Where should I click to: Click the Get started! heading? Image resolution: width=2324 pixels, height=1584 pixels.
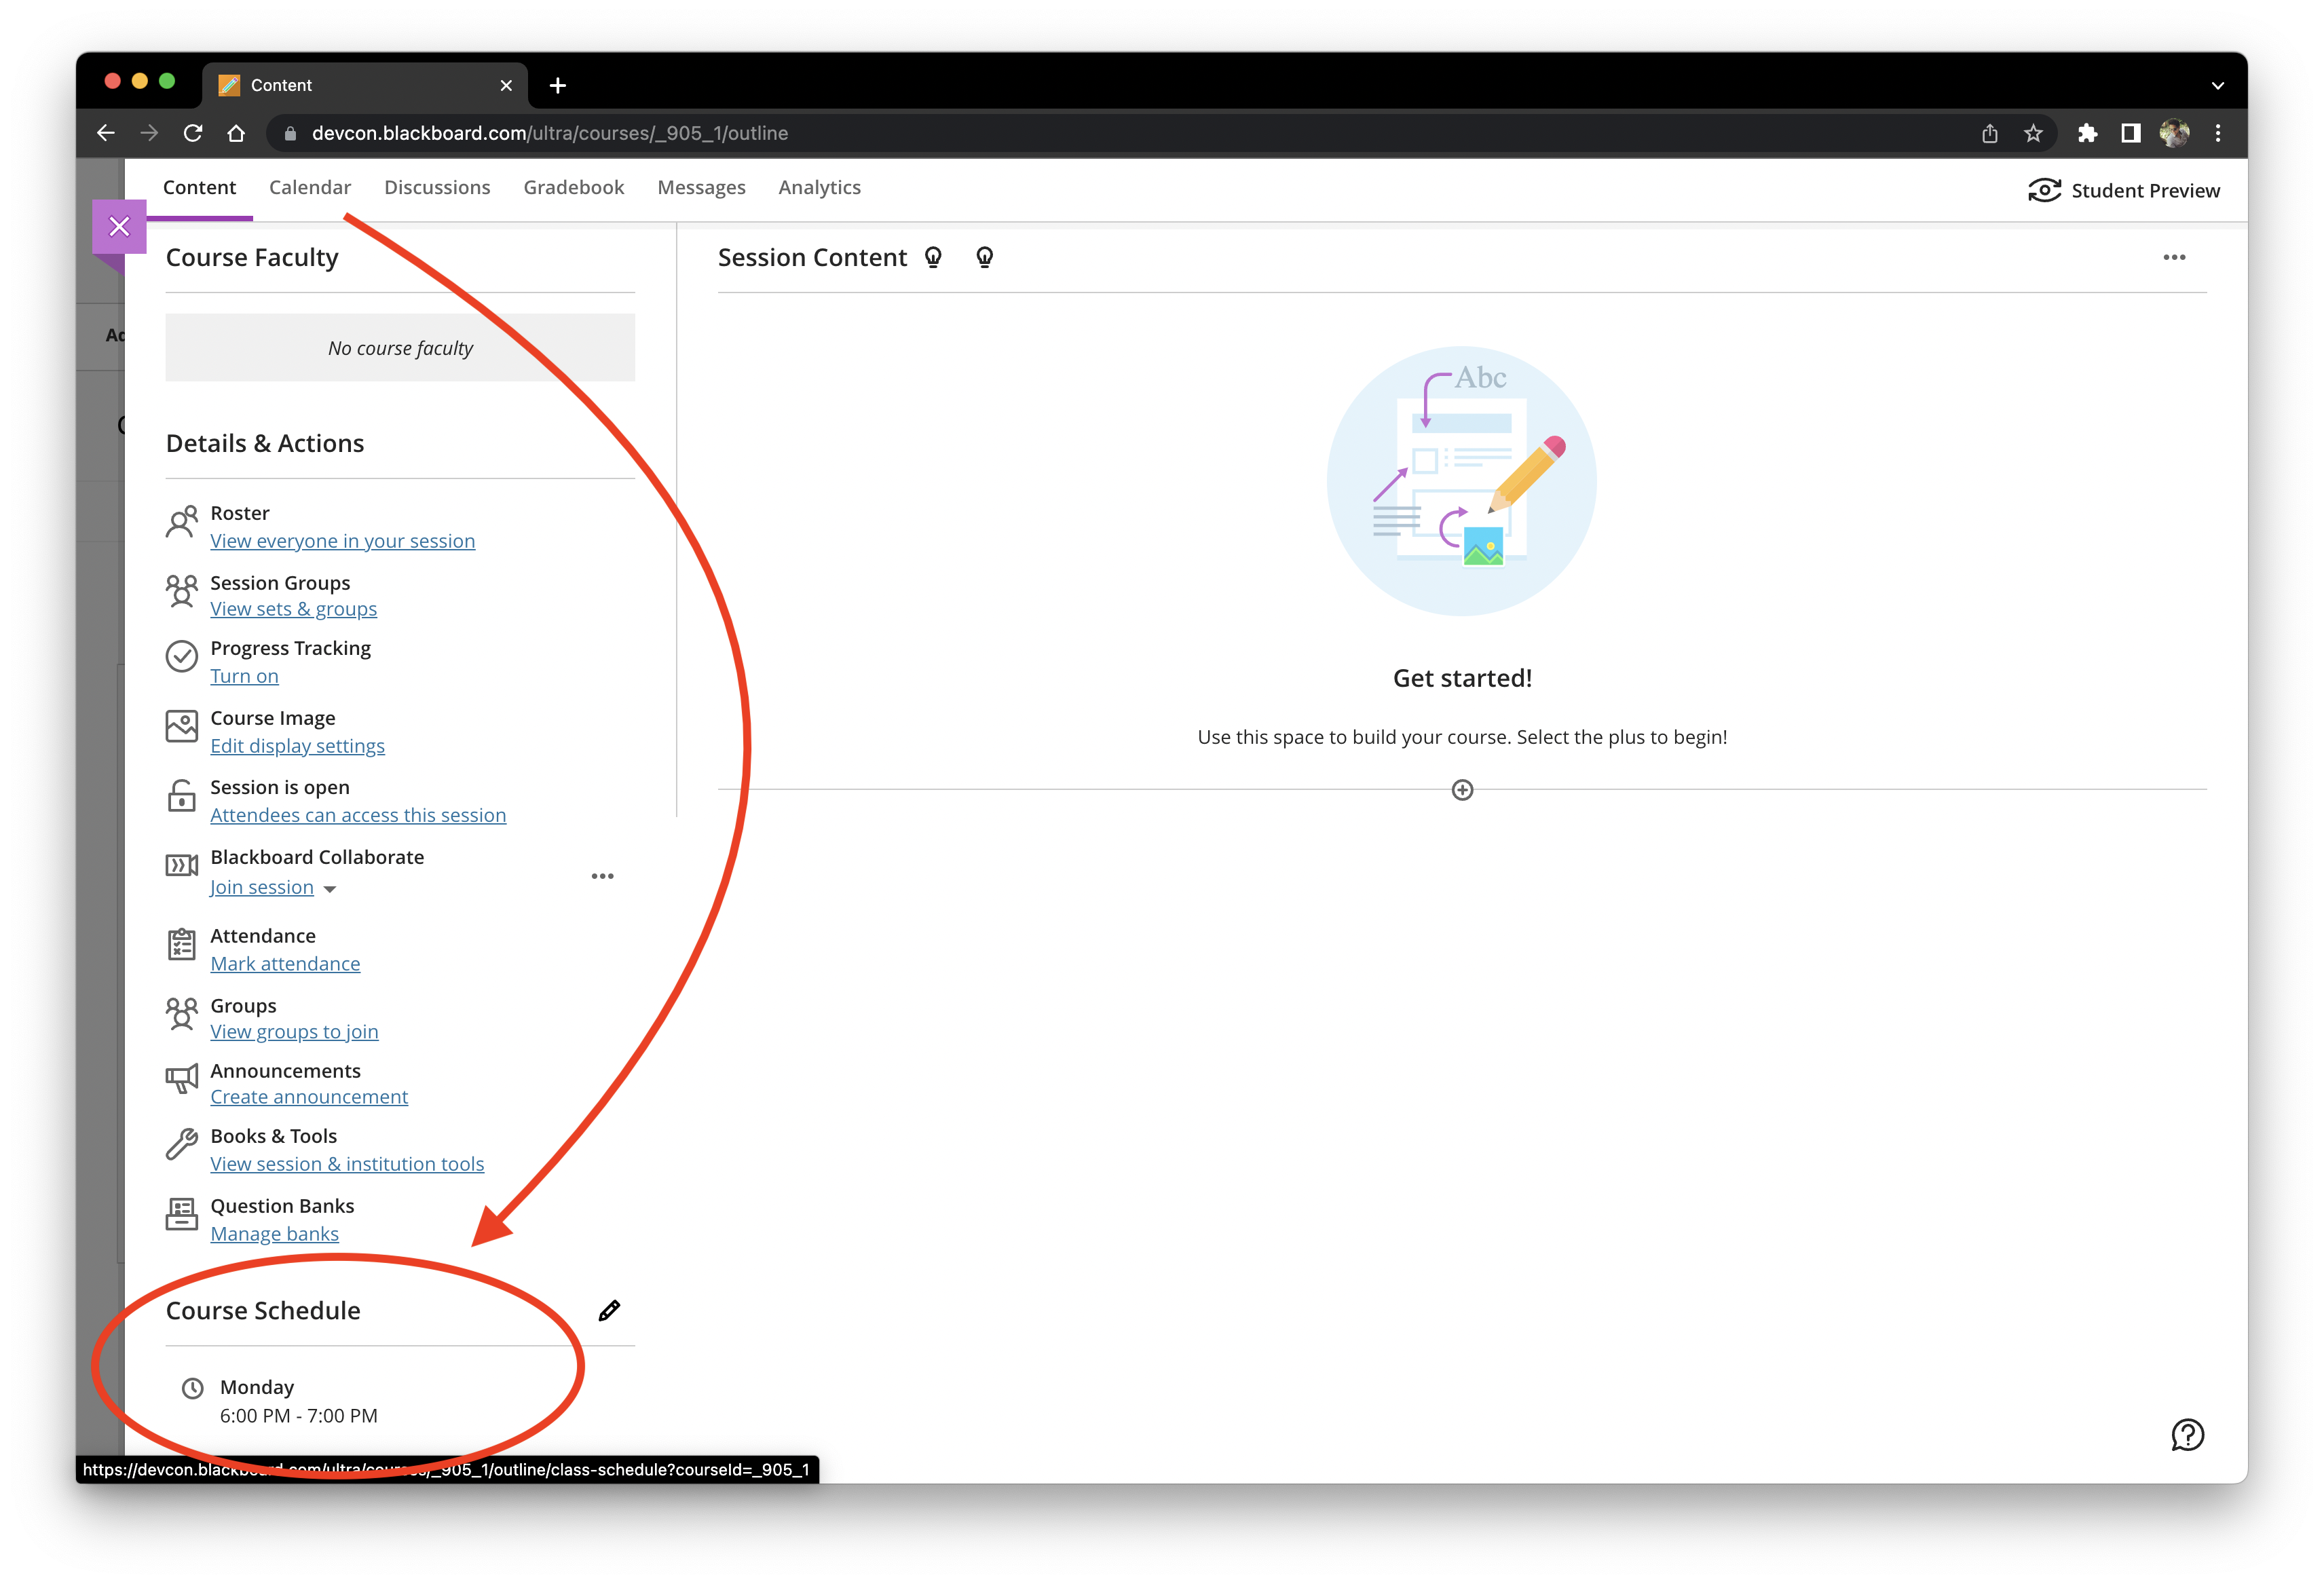[1462, 678]
